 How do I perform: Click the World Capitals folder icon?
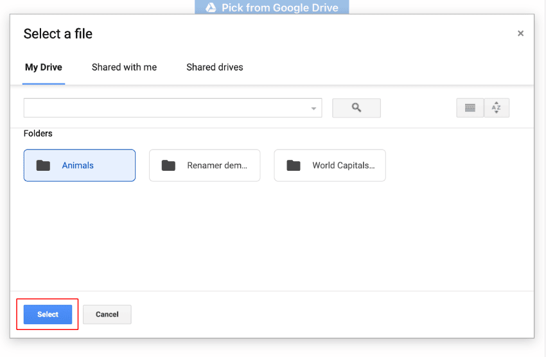click(x=294, y=166)
